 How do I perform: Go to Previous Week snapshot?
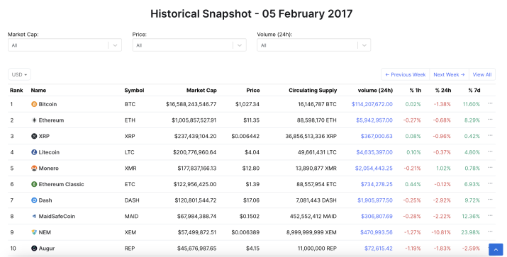405,74
